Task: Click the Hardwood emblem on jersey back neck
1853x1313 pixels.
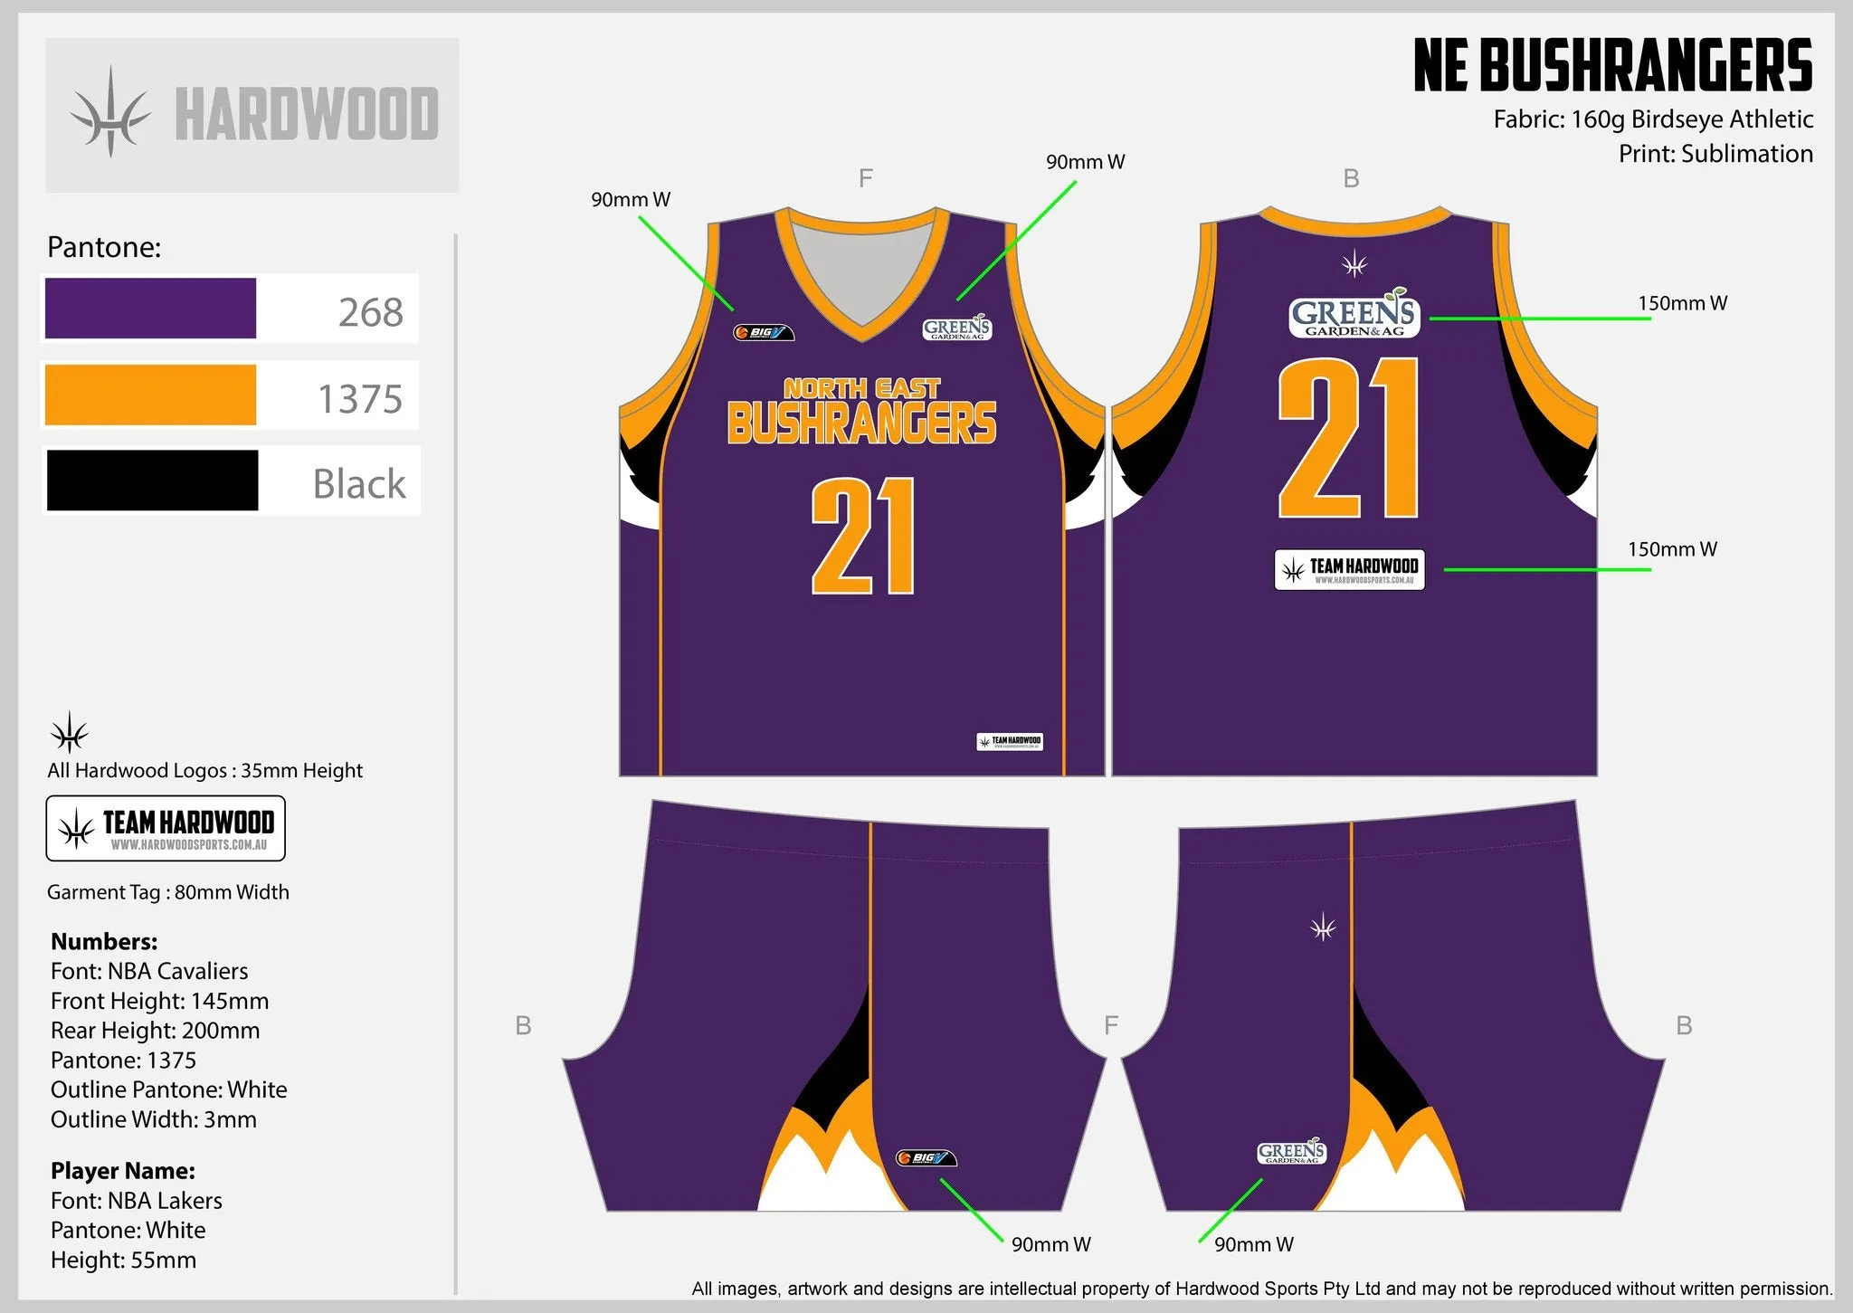Action: point(1354,264)
